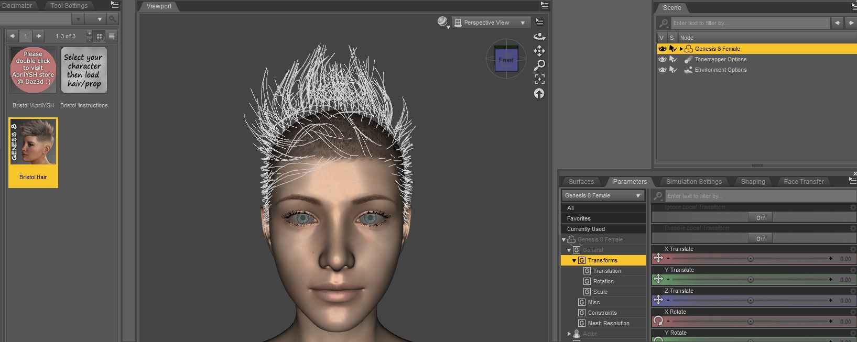The height and width of the screenshot is (342, 857).
Task: Toggle Environment Options visibility eye
Action: coord(663,70)
